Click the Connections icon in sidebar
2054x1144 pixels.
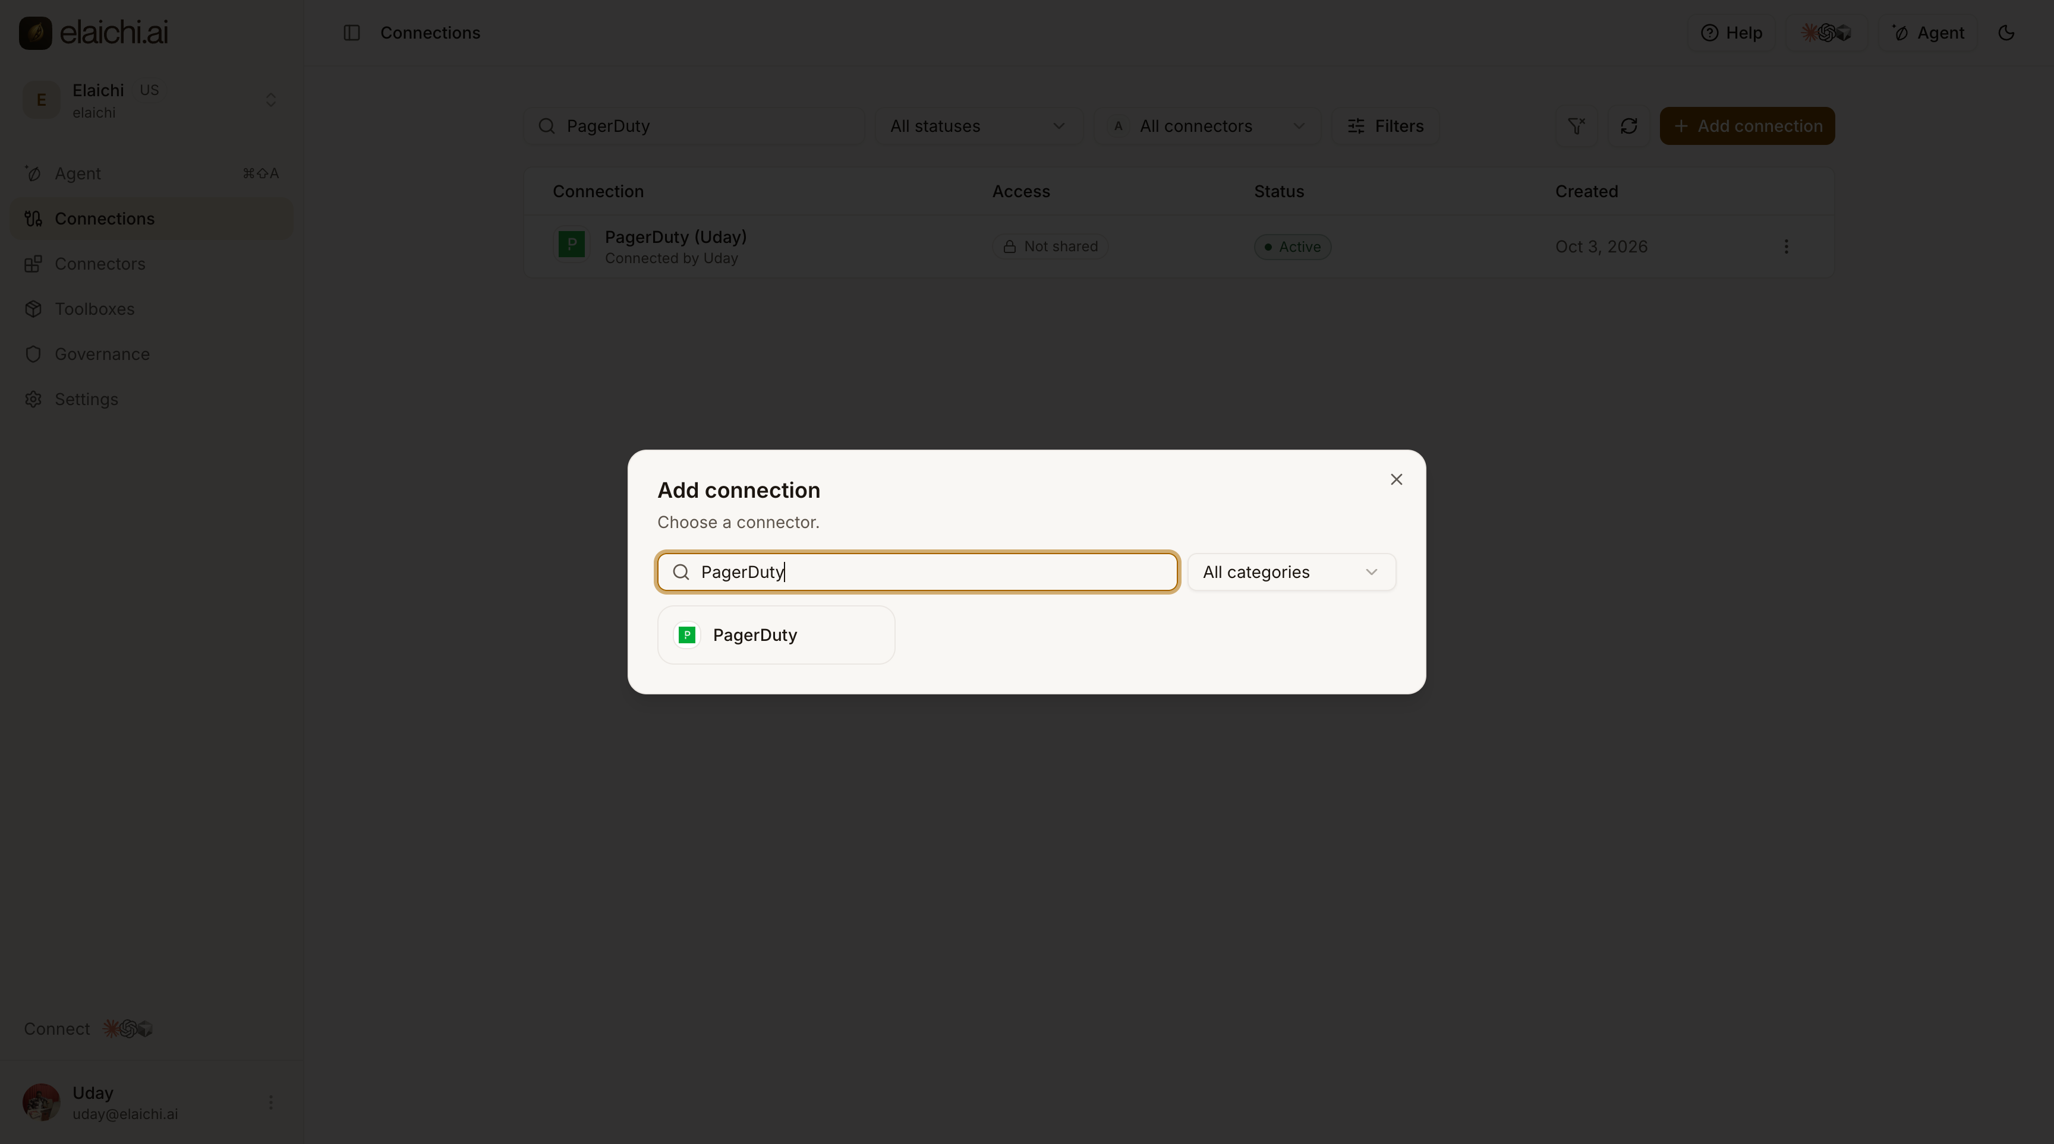pyautogui.click(x=33, y=218)
